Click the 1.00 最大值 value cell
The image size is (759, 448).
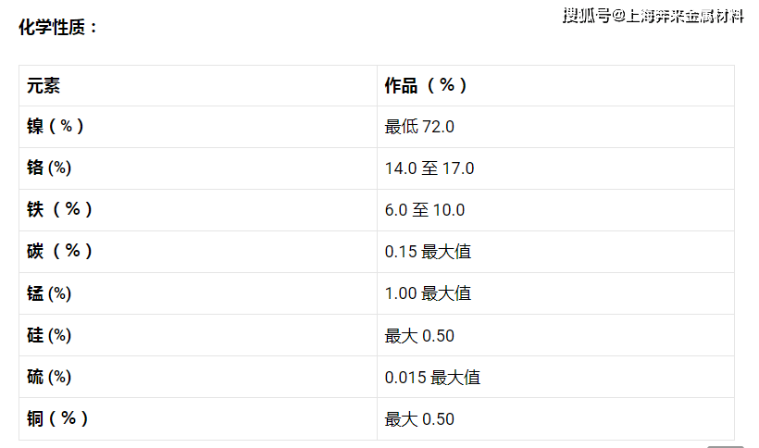pyautogui.click(x=555, y=293)
